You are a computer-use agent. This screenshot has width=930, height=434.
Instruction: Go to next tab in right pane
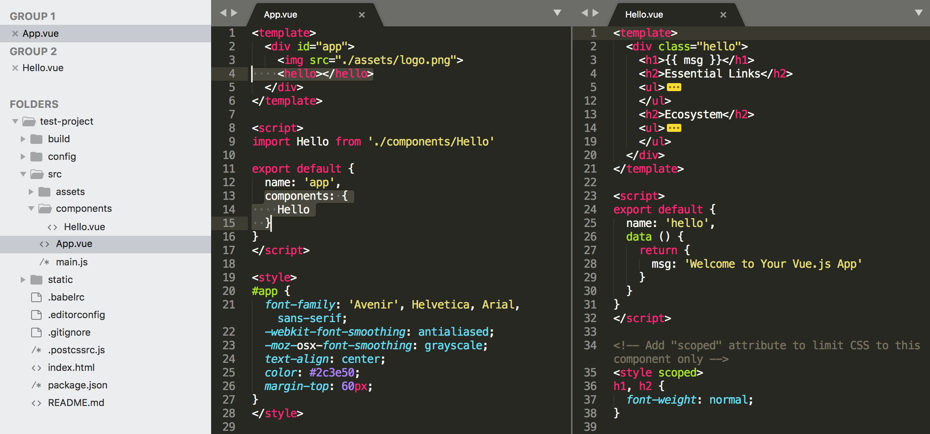tap(596, 13)
